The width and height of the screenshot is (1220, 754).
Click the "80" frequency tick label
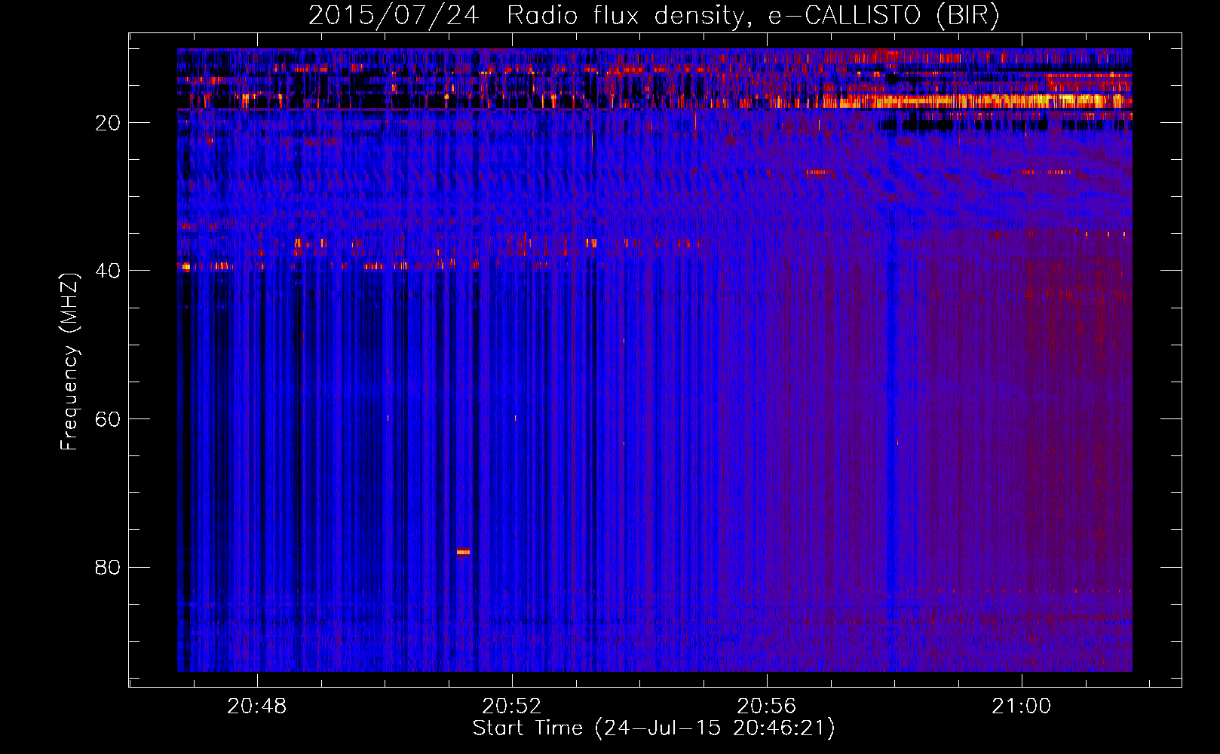click(x=109, y=567)
